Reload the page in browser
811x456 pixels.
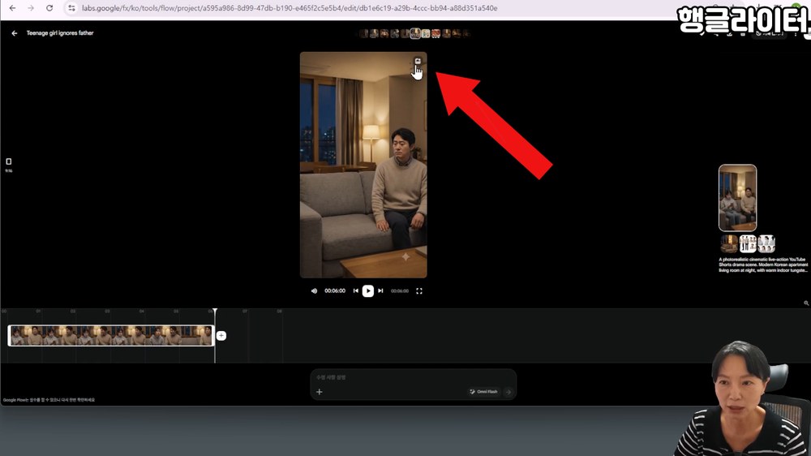(49, 8)
